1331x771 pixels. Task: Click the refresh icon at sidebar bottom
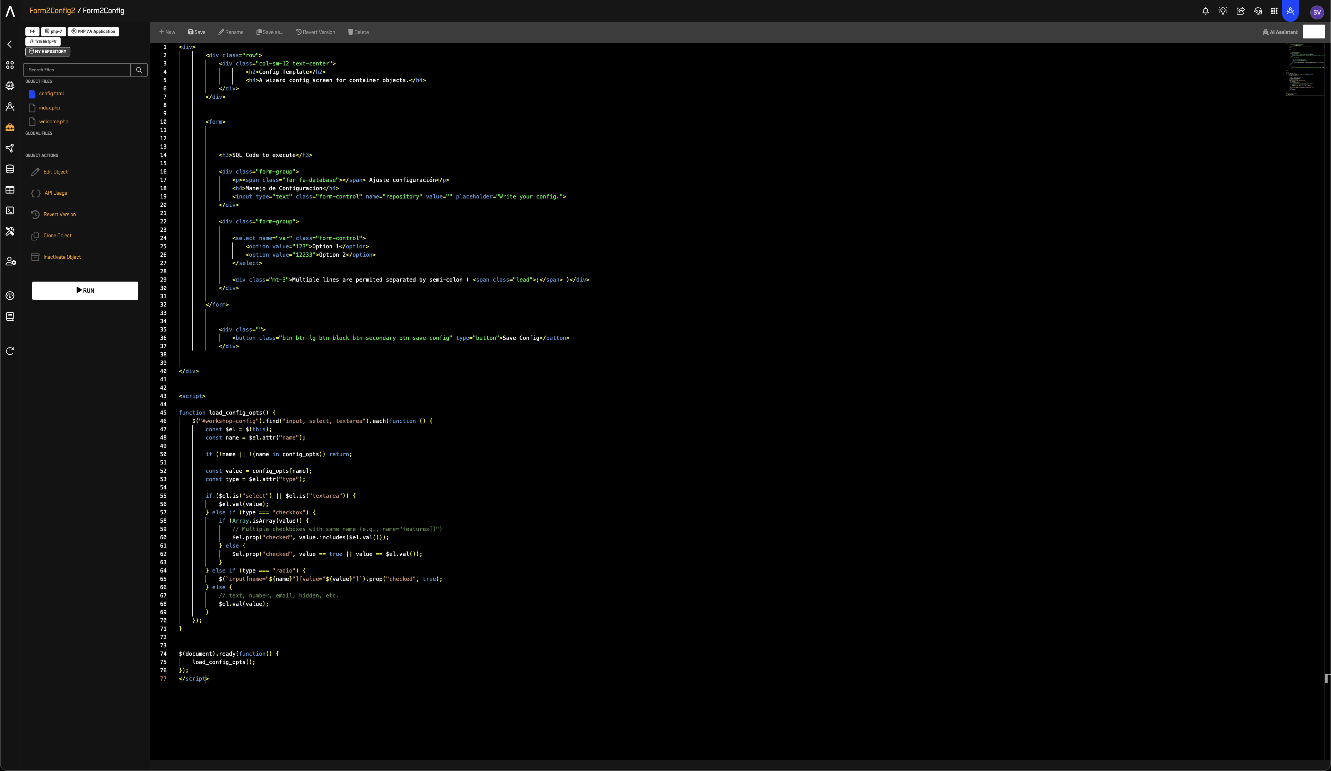[x=9, y=351]
